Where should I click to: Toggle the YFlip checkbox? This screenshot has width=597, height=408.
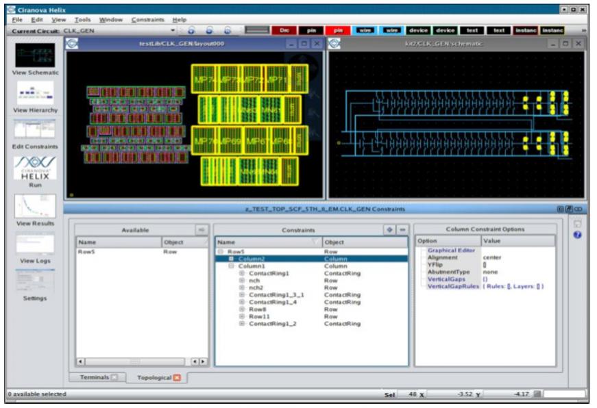485,265
